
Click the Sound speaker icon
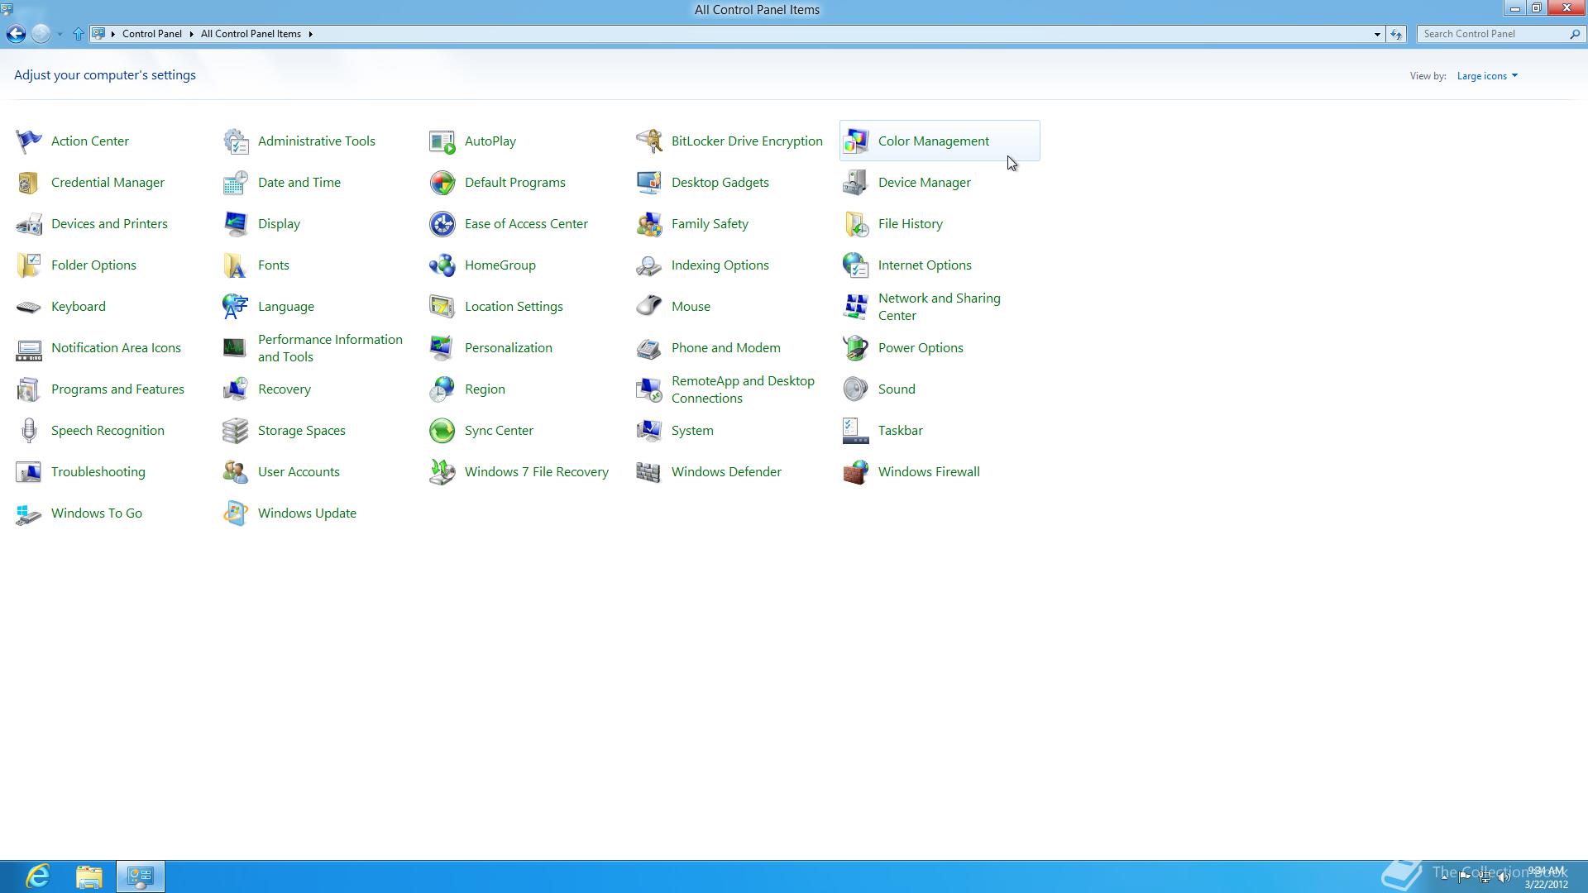(x=855, y=389)
